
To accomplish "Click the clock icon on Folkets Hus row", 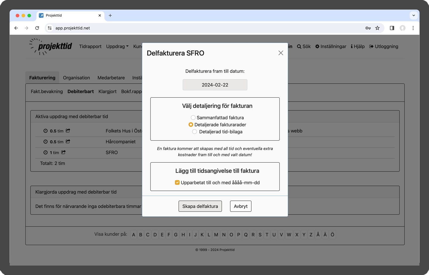I will (45, 131).
